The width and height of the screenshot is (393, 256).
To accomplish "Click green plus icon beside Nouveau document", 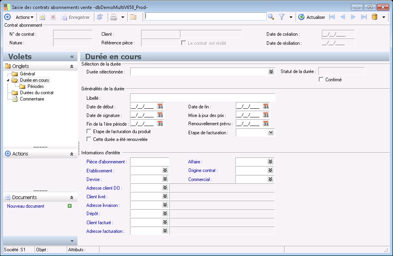I will (70, 206).
